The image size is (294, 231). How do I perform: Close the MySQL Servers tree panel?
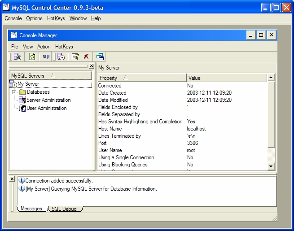[91, 66]
